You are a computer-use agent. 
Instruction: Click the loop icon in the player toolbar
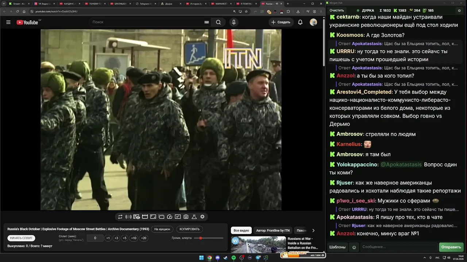click(x=120, y=217)
